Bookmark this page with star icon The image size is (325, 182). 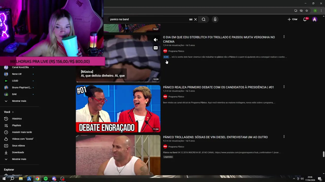pos(307,11)
